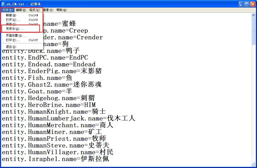Maximize the Notepad window
This screenshot has height=168, width=257.
pos(247,4)
